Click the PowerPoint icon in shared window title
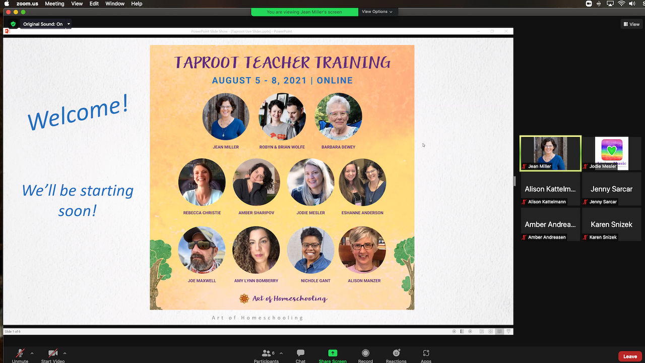The width and height of the screenshot is (645, 363). tap(7, 31)
